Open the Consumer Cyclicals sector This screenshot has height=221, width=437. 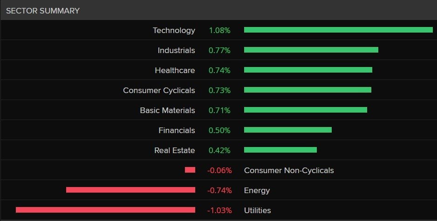tap(159, 90)
